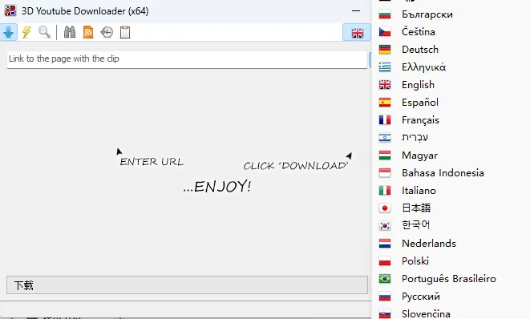Open the language selector UK flag button
Image resolution: width=530 pixels, height=319 pixels.
pos(357,33)
